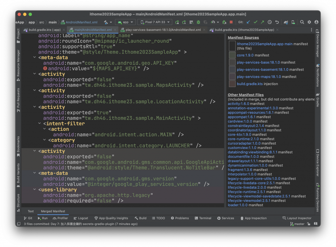Open the Structure tool window
This screenshot has height=247, width=336.
point(18,203)
